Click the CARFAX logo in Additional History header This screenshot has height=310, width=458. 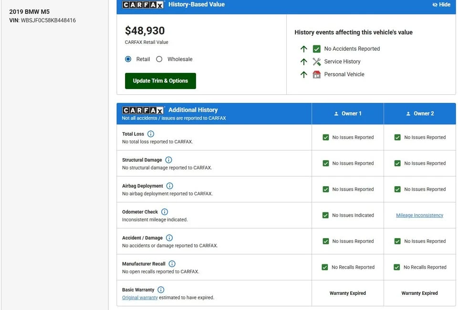143,110
